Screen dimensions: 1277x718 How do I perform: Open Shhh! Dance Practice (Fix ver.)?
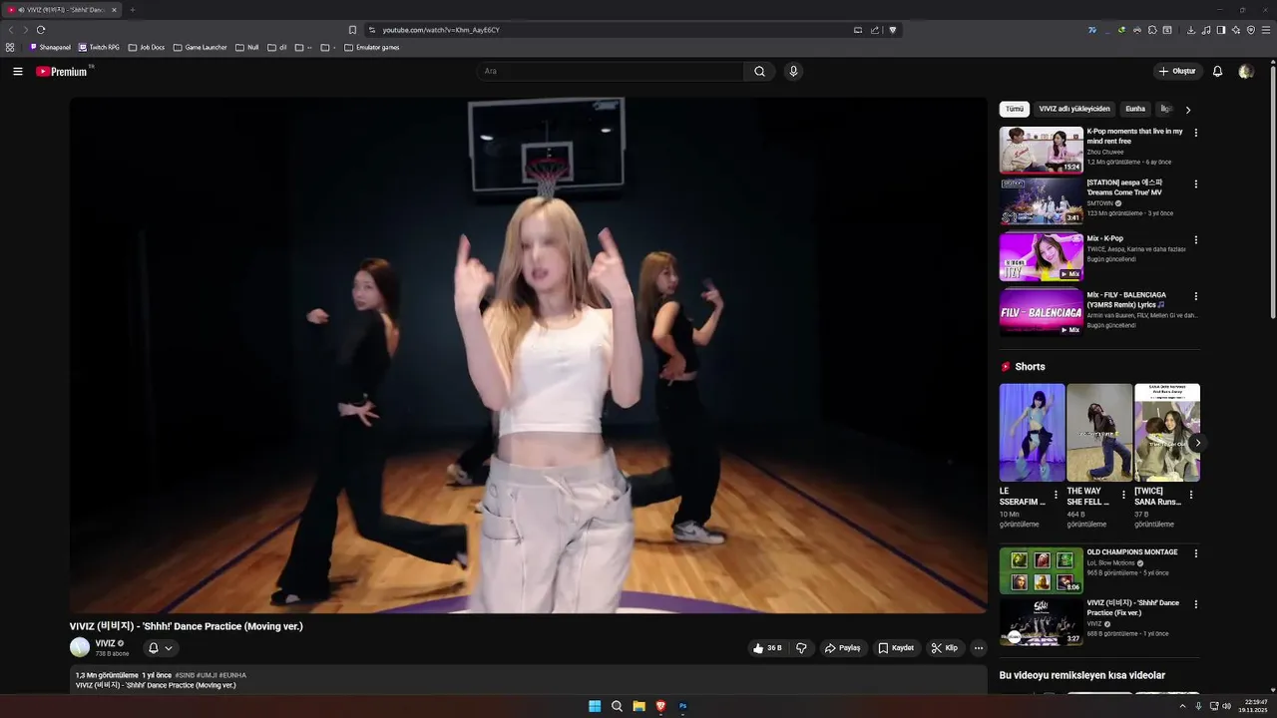pyautogui.click(x=1042, y=621)
